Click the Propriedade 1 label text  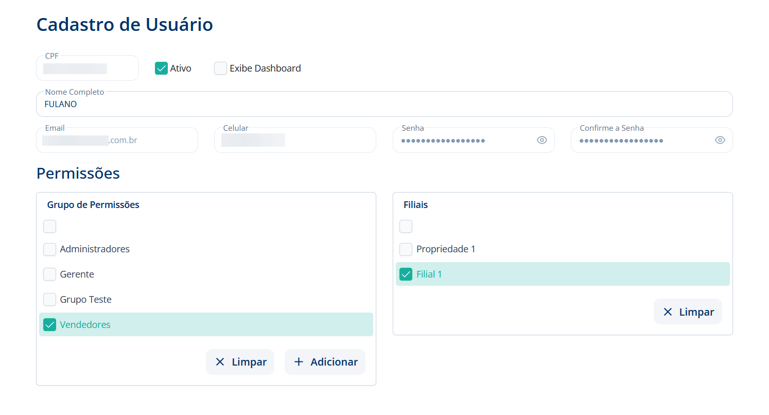pos(446,249)
